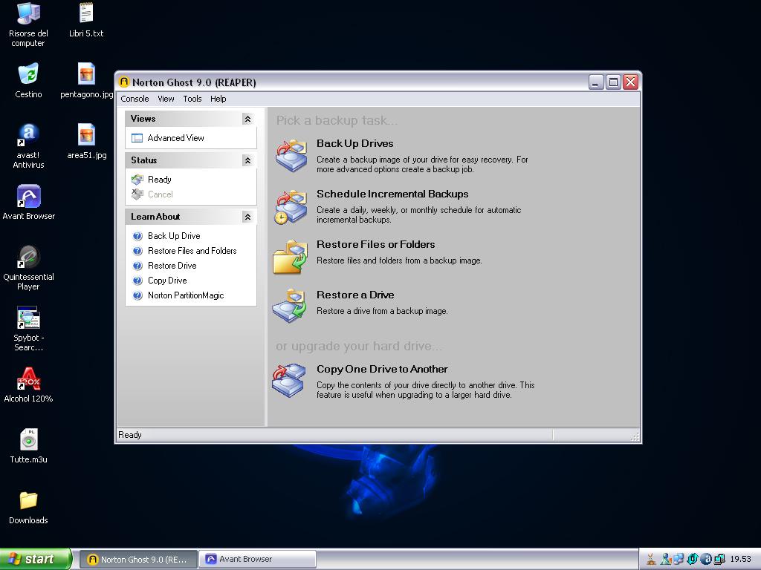This screenshot has height=570, width=761.
Task: Click Avant Browser taskbar button
Action: [257, 560]
